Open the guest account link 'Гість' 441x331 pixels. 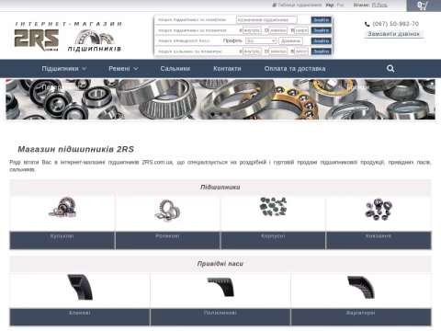(379, 5)
